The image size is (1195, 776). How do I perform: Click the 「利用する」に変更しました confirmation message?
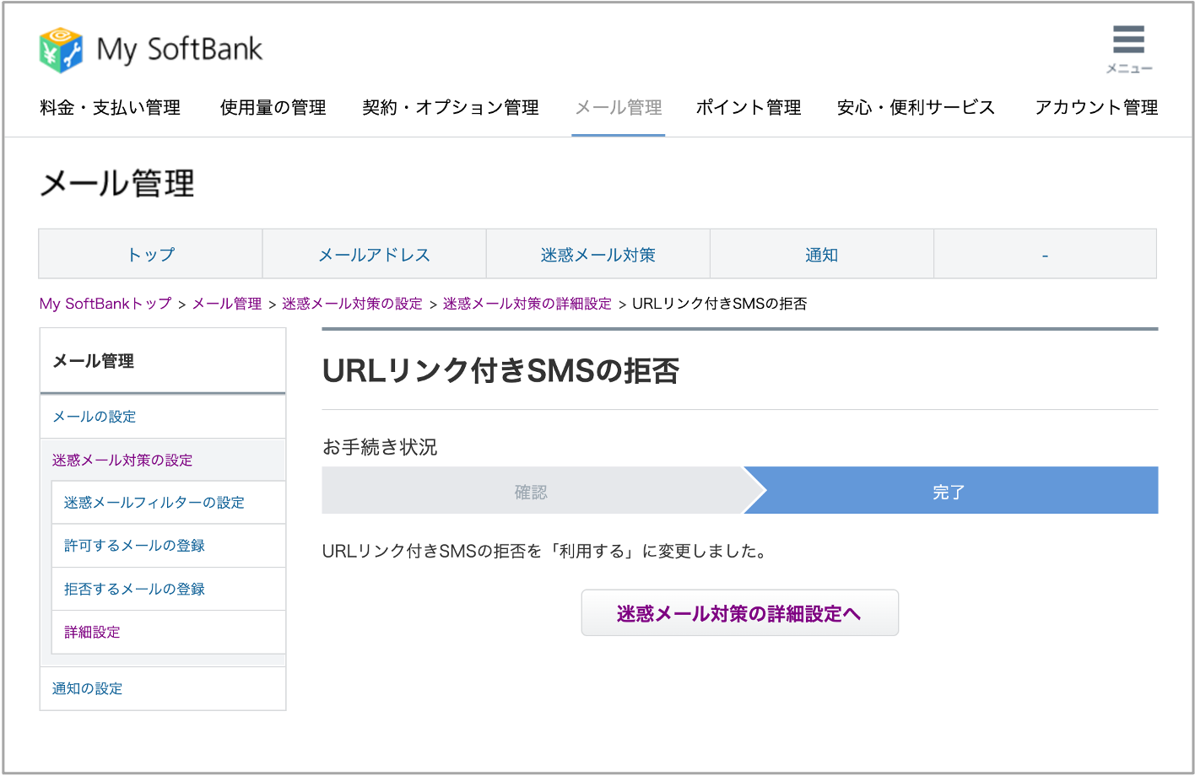[x=544, y=552]
